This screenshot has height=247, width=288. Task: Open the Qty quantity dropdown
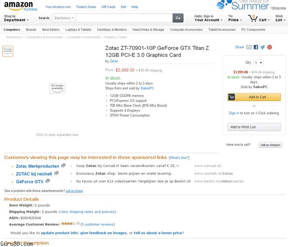(x=258, y=63)
